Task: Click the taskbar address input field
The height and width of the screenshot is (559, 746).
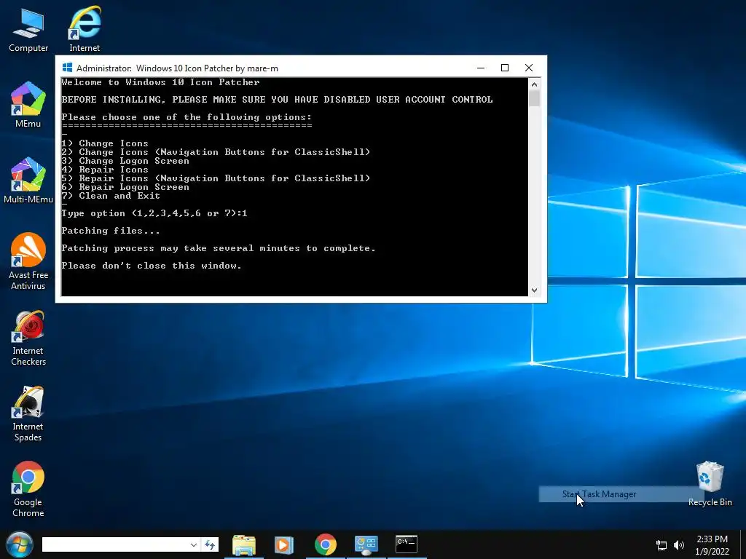Action: click(115, 544)
